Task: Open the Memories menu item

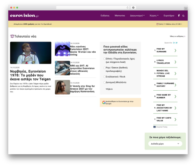Action: click(x=120, y=16)
